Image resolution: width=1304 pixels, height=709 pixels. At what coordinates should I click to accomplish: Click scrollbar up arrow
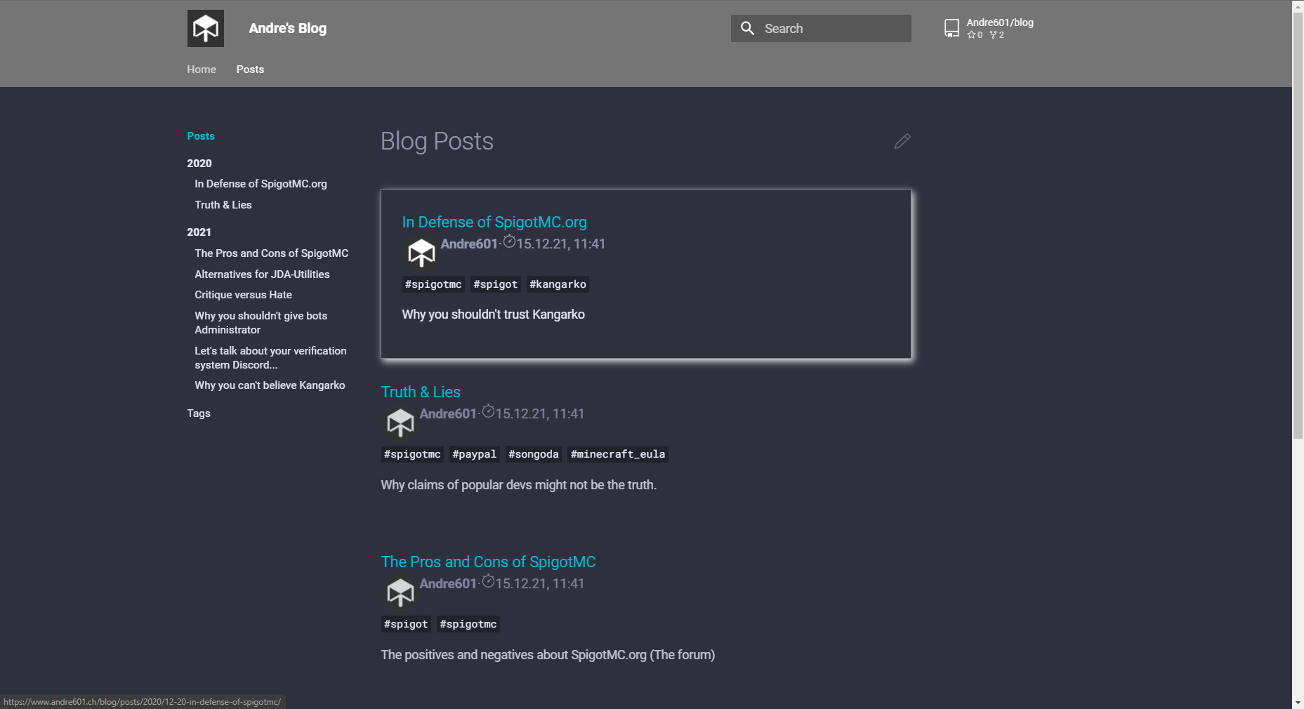1298,5
